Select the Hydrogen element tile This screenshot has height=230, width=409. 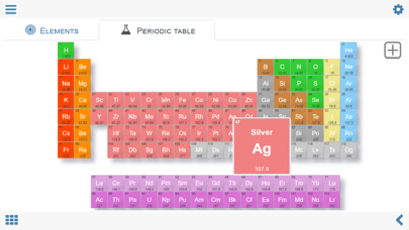tap(66, 51)
